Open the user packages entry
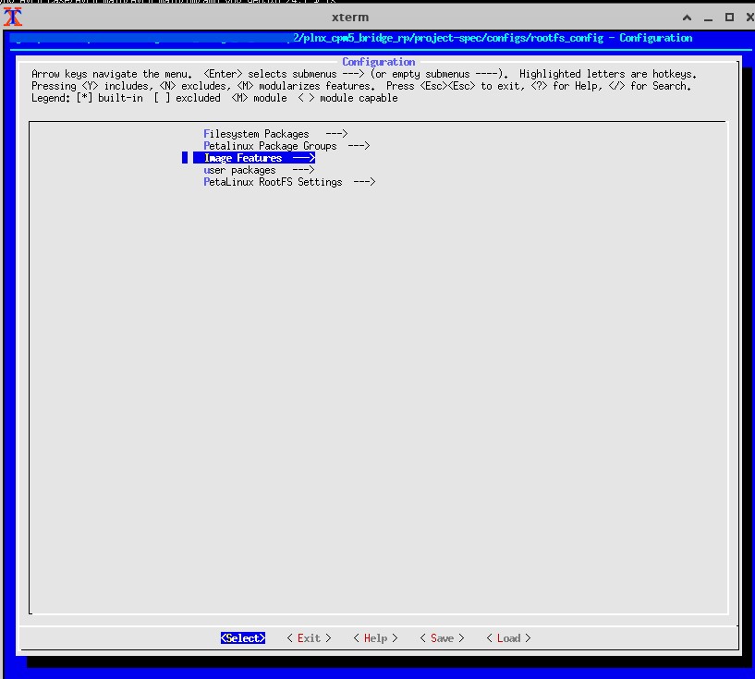Screen dimensions: 755x679 (x=239, y=170)
